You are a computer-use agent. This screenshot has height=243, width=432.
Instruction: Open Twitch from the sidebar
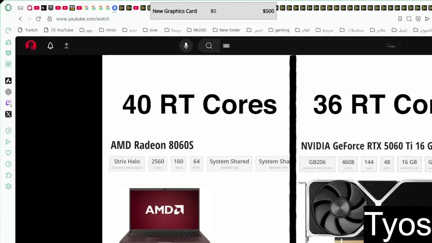tap(8, 103)
